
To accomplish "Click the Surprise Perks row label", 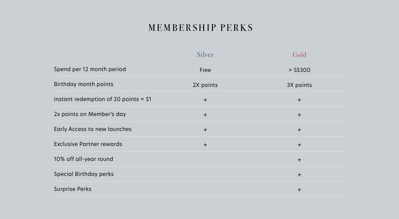I will coord(73,189).
